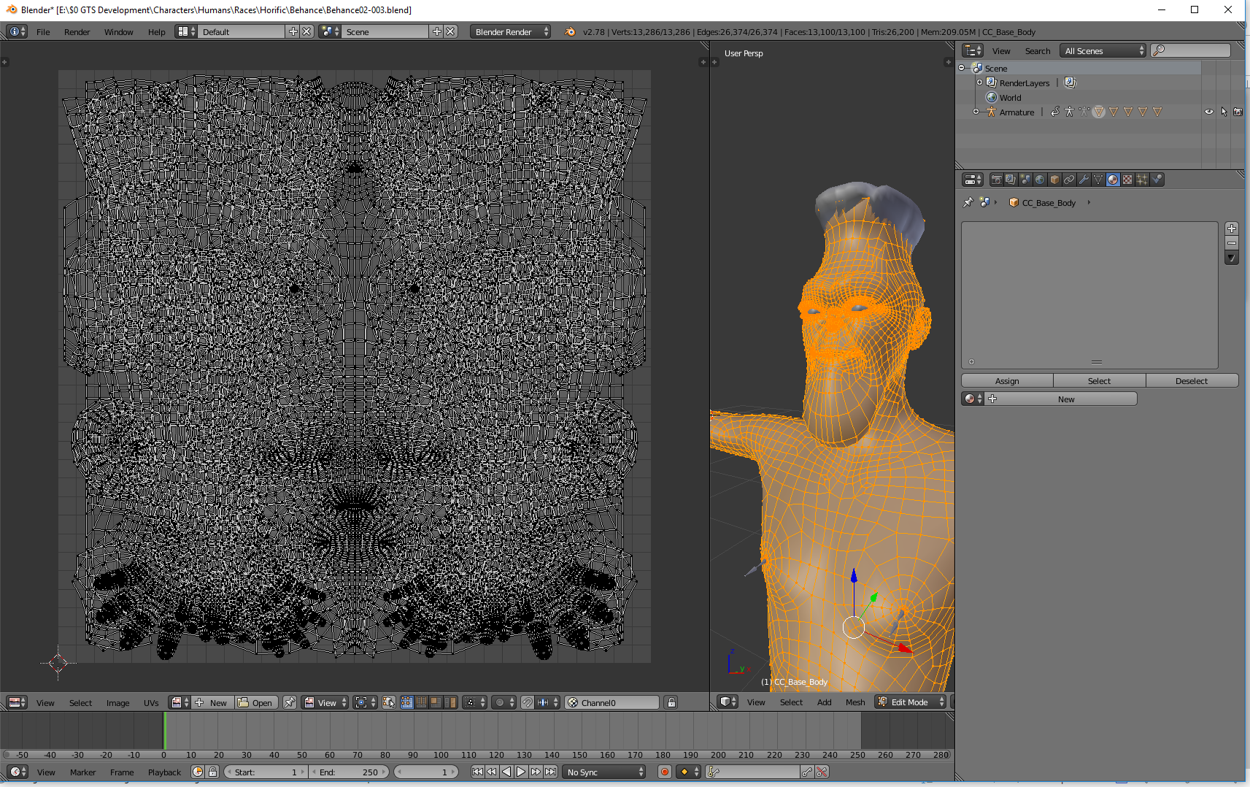Toggle use preview range clock icon
1250x787 pixels.
click(x=198, y=772)
